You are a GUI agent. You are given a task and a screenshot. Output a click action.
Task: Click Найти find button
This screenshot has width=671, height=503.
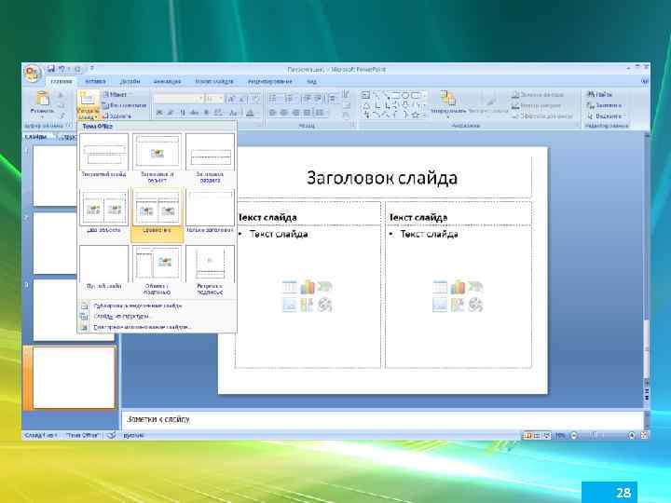click(599, 94)
